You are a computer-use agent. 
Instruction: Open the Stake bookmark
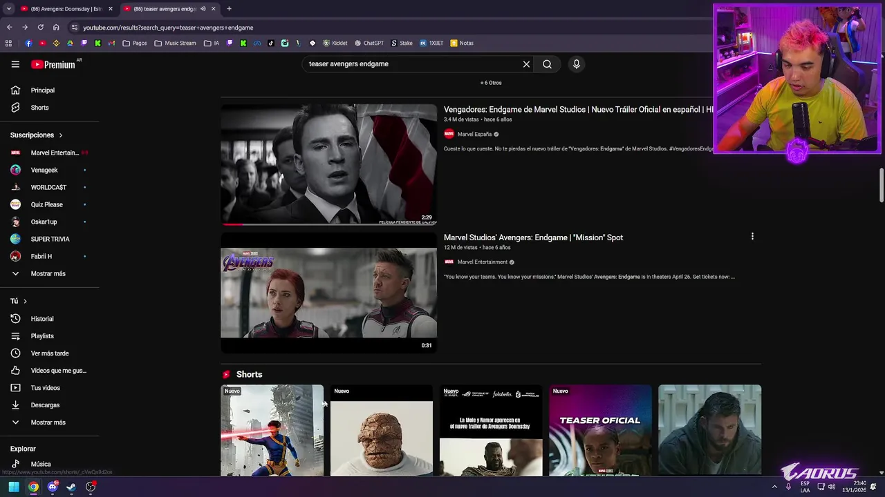pyautogui.click(x=402, y=43)
